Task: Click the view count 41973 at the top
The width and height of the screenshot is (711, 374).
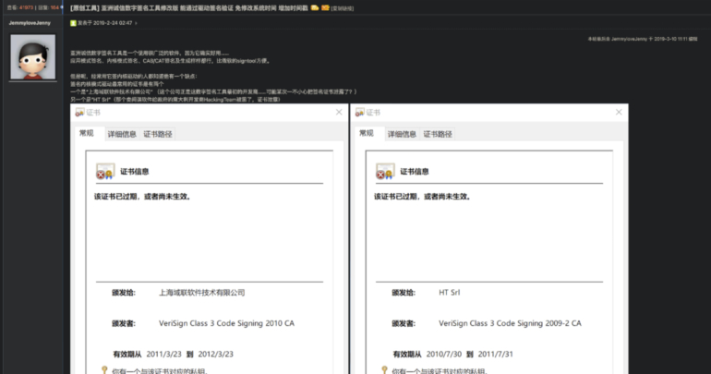Action: 26,7
